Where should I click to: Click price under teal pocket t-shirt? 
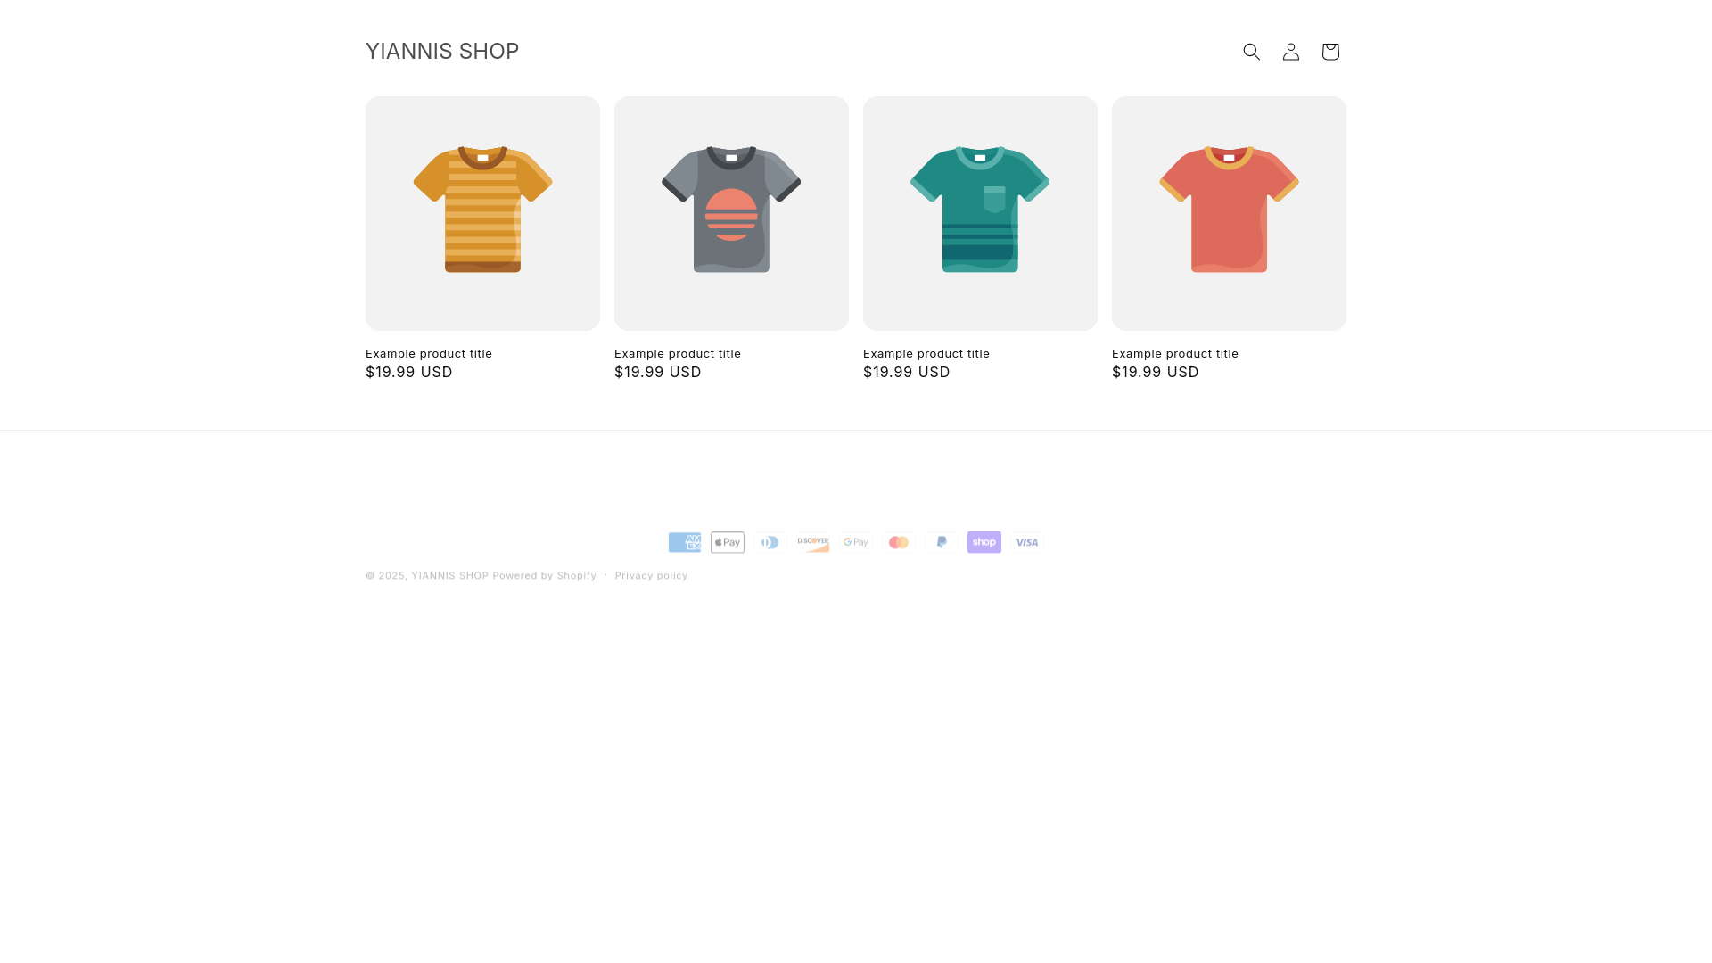click(x=907, y=372)
